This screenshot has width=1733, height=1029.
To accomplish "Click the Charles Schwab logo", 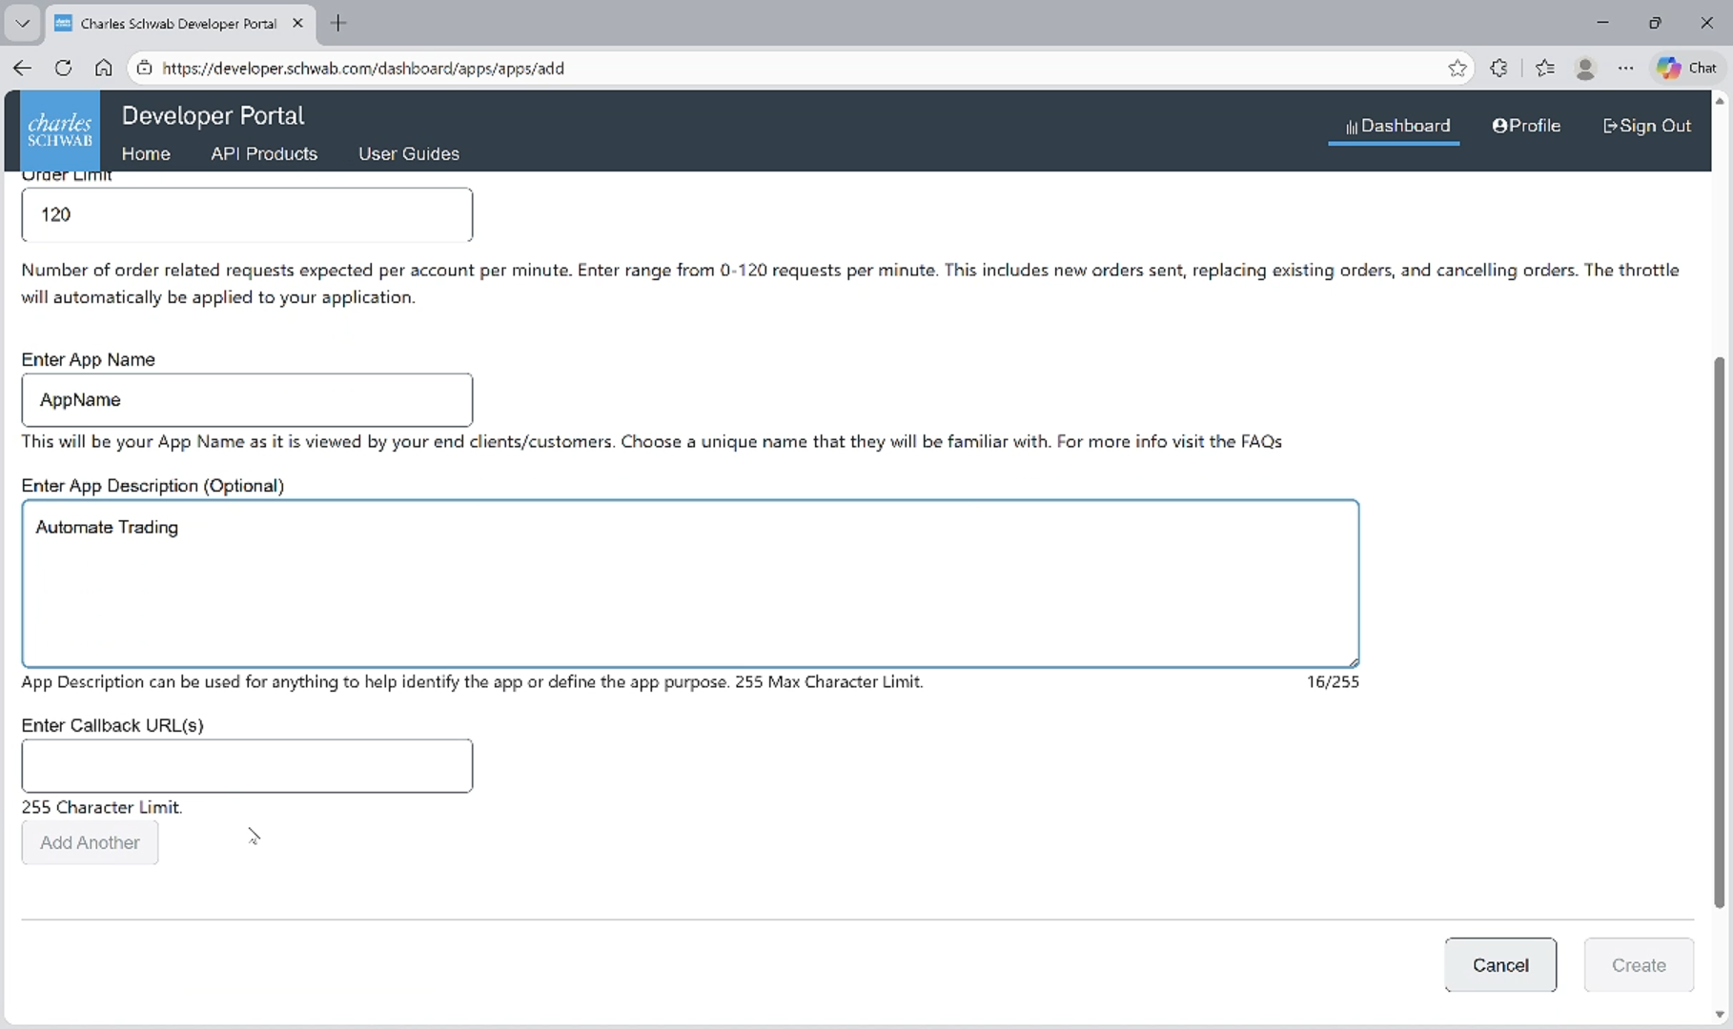I will pos(59,130).
